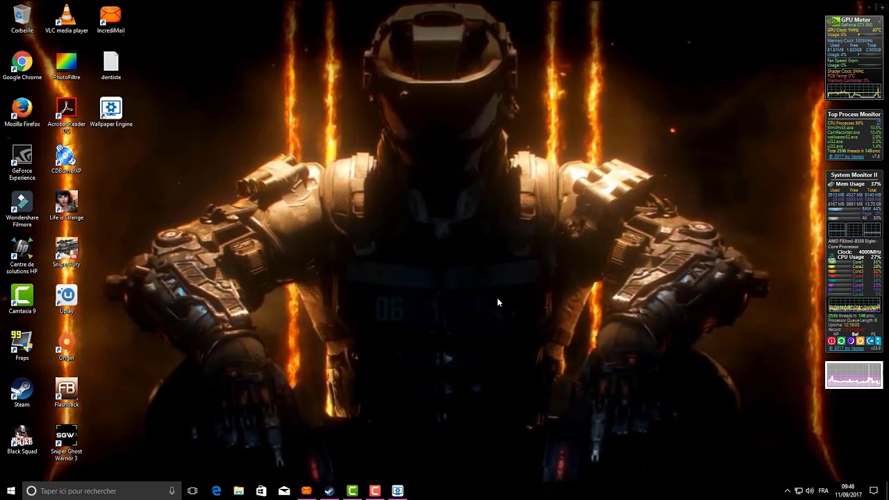The image size is (889, 500).
Task: Launch Wallpaper Engine desktop shortcut
Action: pyautogui.click(x=111, y=112)
